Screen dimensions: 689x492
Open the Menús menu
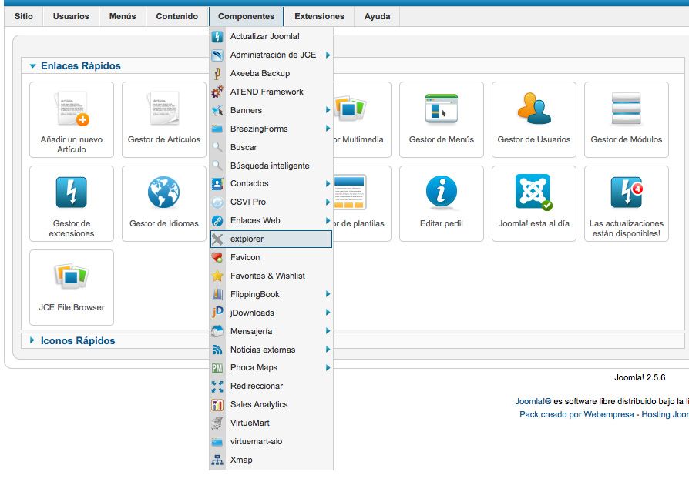(123, 17)
